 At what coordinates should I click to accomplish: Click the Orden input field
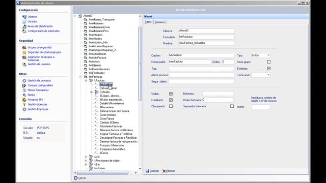point(228,62)
